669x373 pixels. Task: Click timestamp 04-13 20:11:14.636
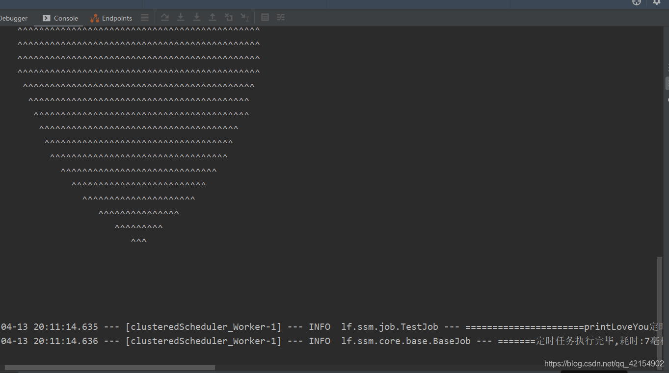(x=50, y=341)
